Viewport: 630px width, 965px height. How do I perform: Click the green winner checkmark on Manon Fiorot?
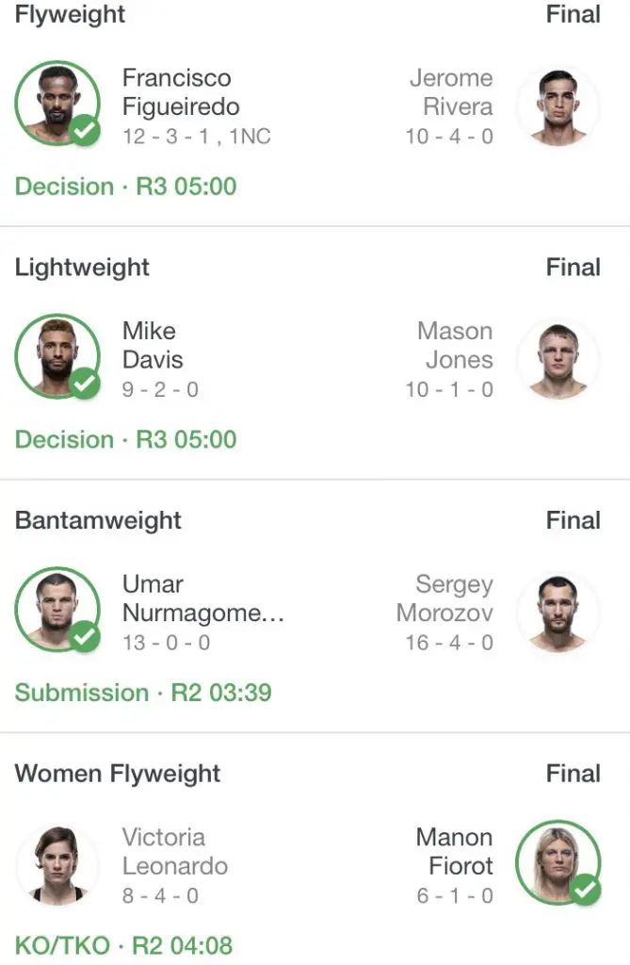[x=586, y=889]
